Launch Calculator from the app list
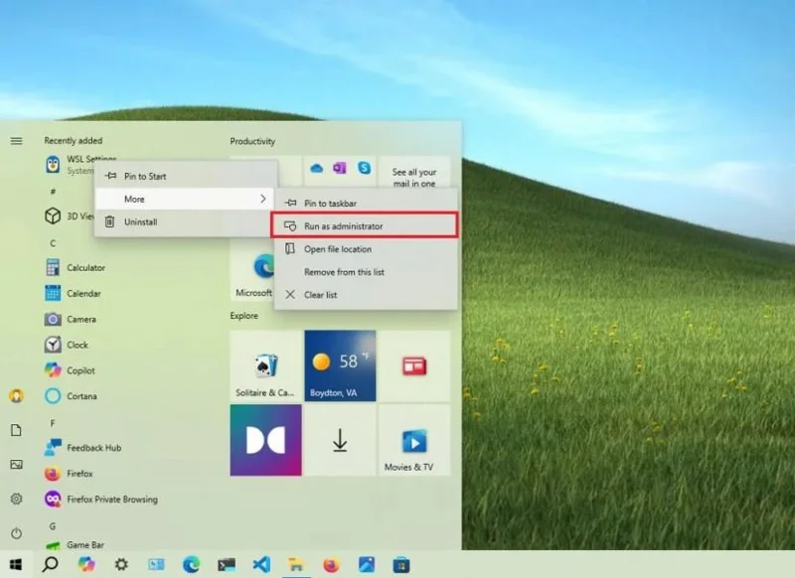795x578 pixels. [76, 267]
